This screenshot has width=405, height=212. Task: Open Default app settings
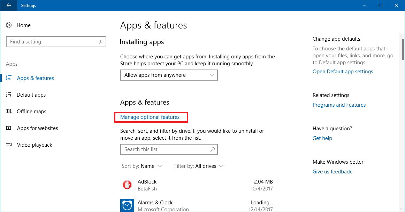[x=343, y=71]
